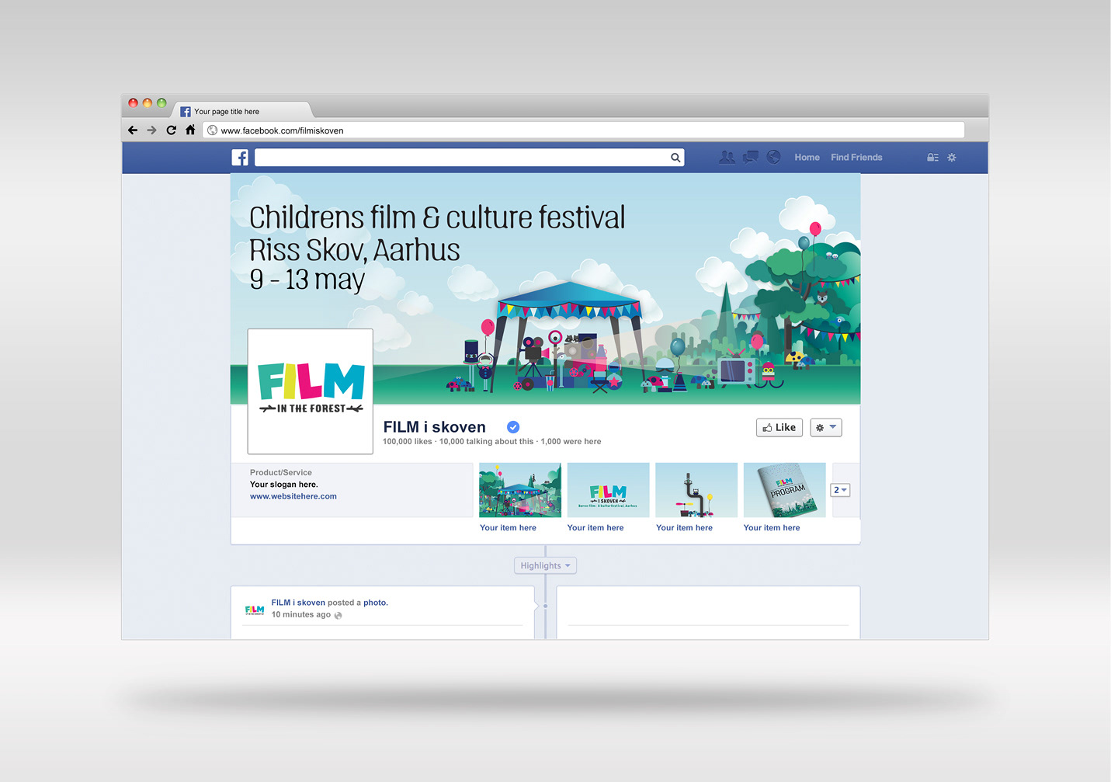The image size is (1111, 782).
Task: Click 'Product/Service' category text
Action: pyautogui.click(x=281, y=472)
